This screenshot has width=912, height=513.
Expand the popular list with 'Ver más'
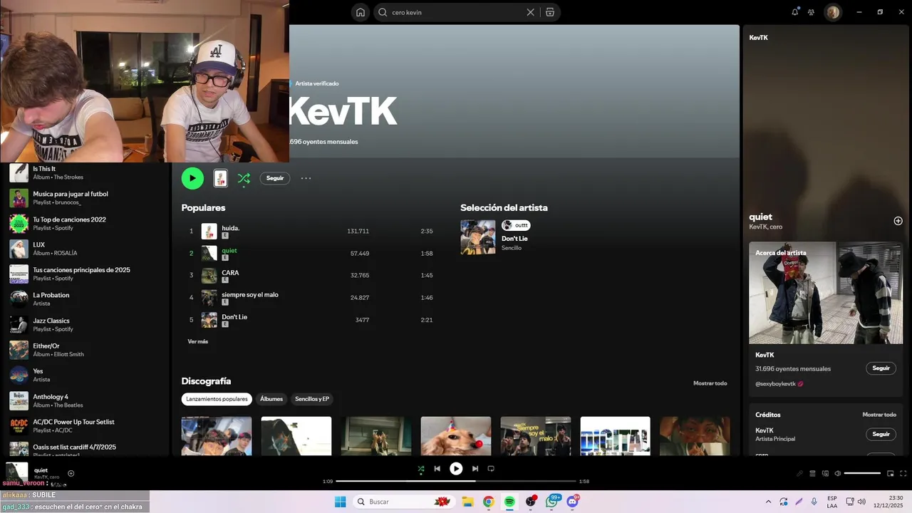pyautogui.click(x=198, y=341)
